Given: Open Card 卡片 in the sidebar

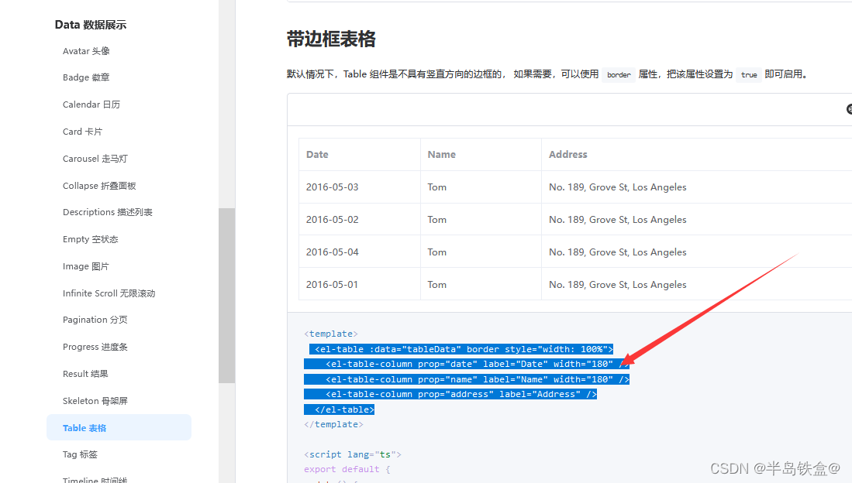Looking at the screenshot, I should tap(82, 132).
